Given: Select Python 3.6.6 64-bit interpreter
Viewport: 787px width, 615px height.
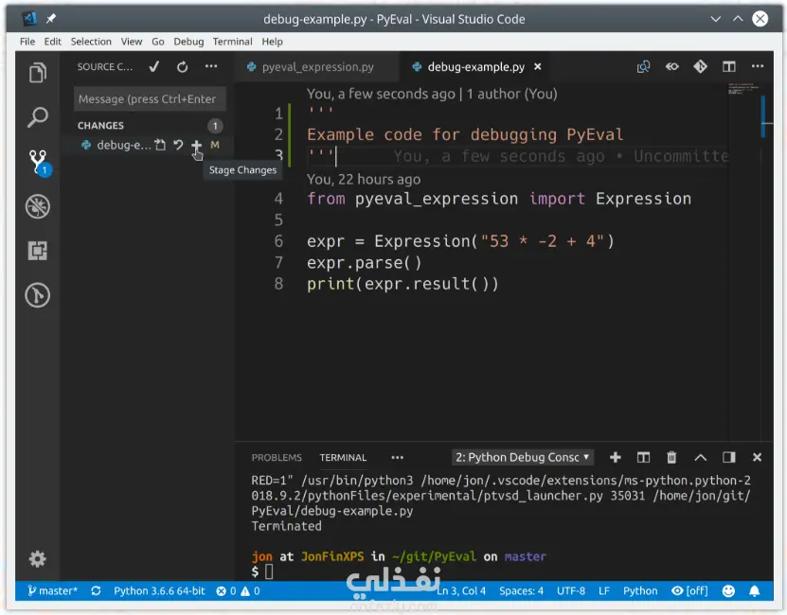Looking at the screenshot, I should (x=159, y=591).
